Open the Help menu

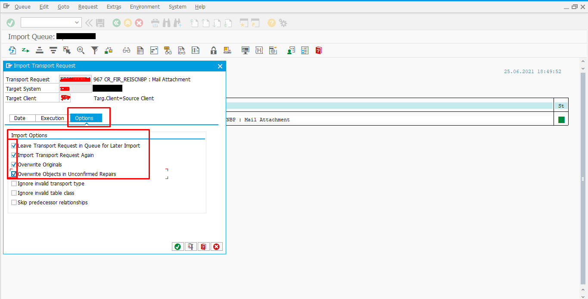tap(200, 7)
